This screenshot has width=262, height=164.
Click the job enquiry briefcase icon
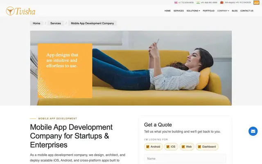(x=222, y=2)
